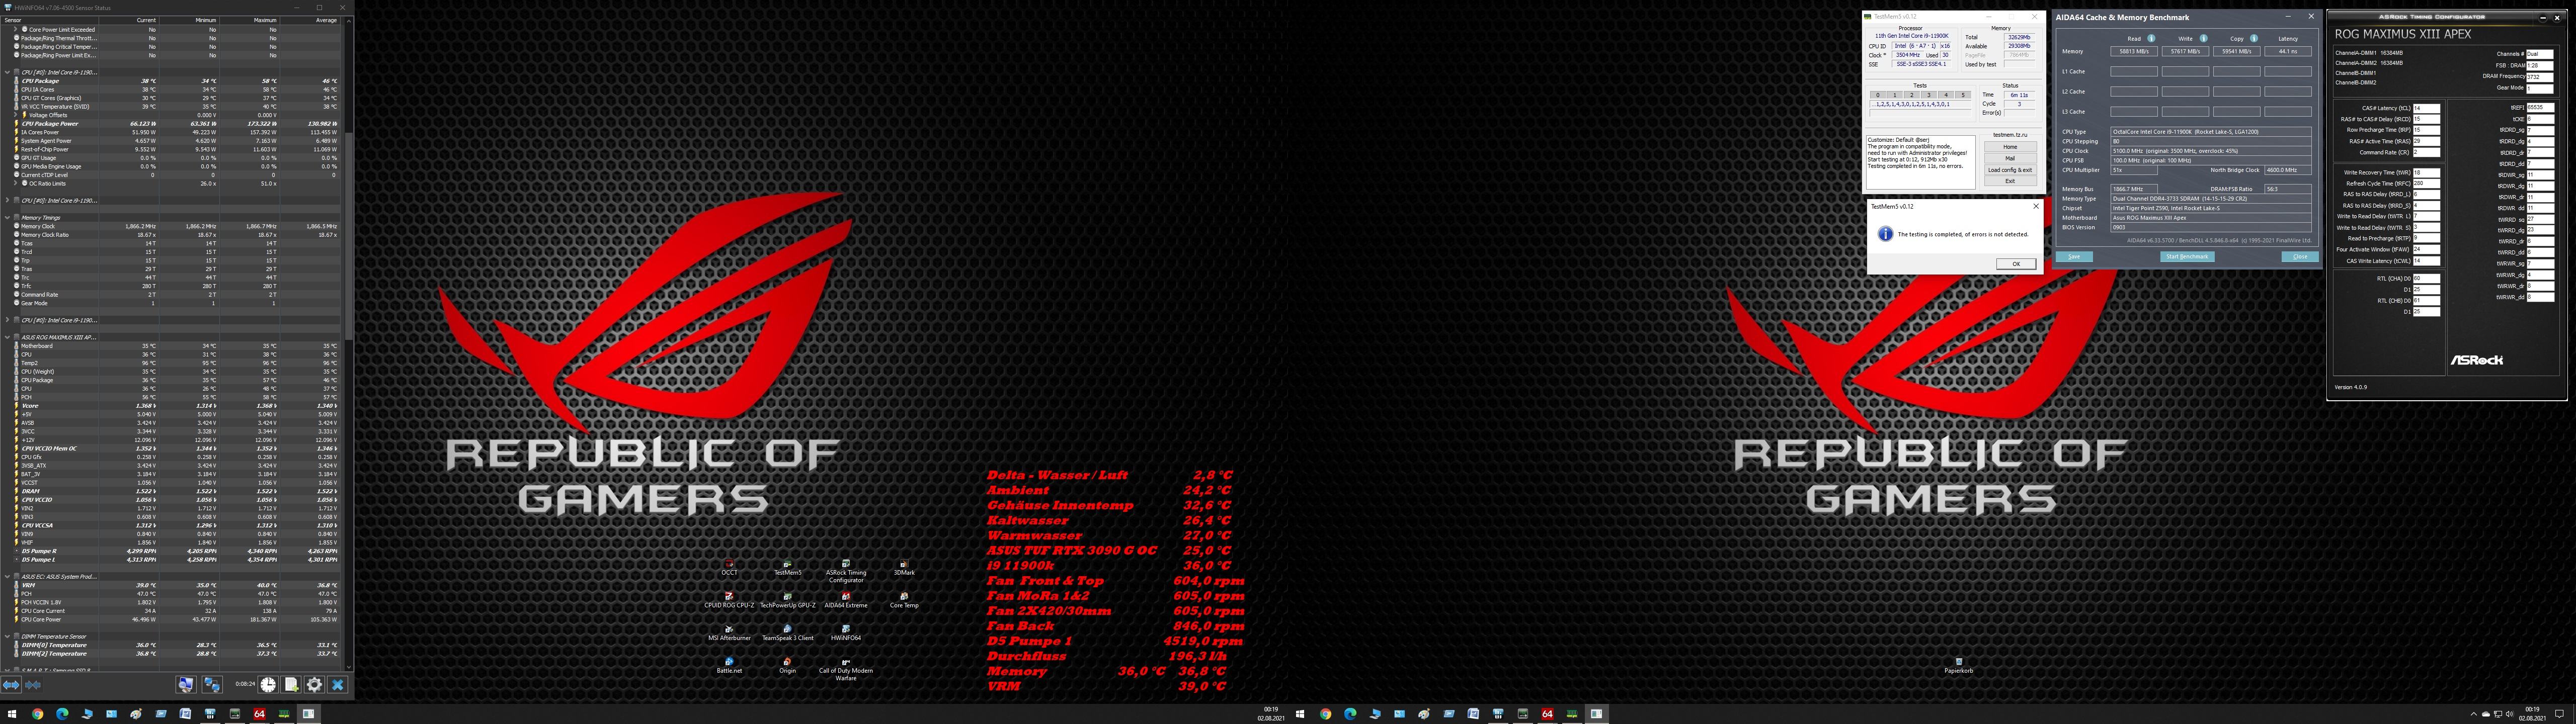Click tREFI value field in ASRock

pyautogui.click(x=2540, y=108)
